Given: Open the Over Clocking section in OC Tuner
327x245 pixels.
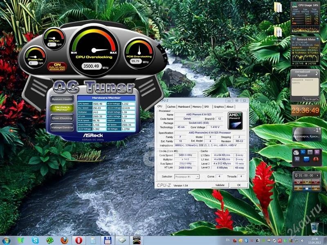Looking at the screenshot, I should (62, 118).
